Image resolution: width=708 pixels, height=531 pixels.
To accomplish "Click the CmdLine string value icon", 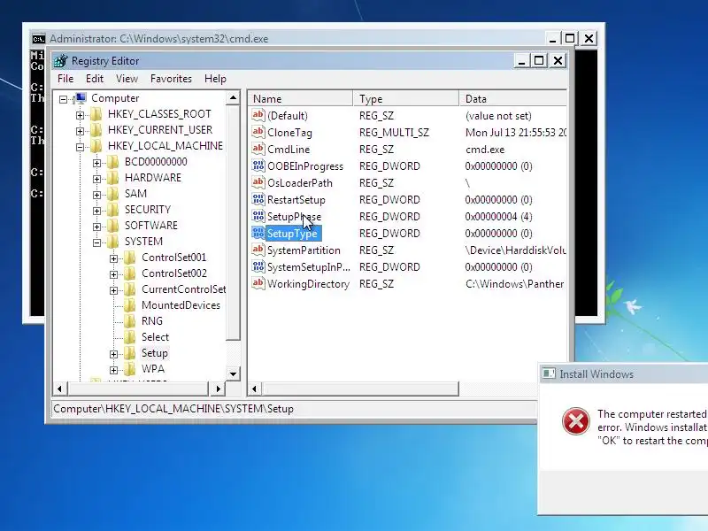I will click(258, 149).
